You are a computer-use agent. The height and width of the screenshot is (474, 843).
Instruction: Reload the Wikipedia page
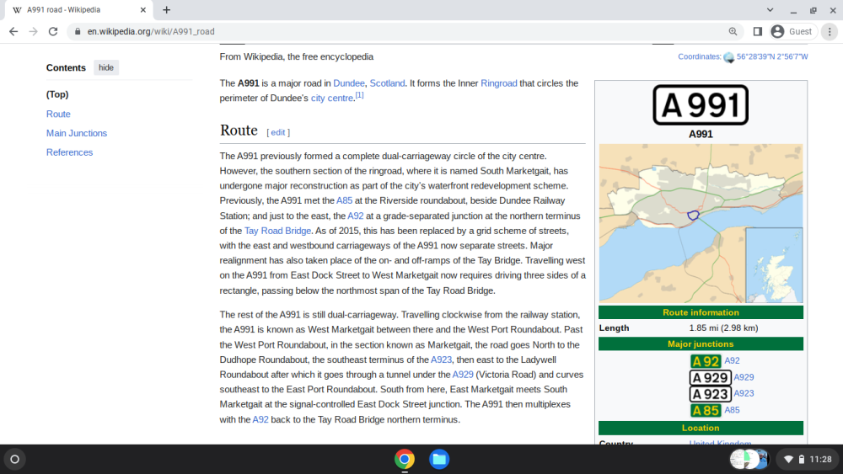[x=52, y=32]
